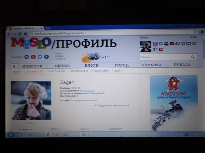Viewport: 205px width, 153px height.
Task: Click the thumbs-up likes icon
Action: [x=155, y=50]
